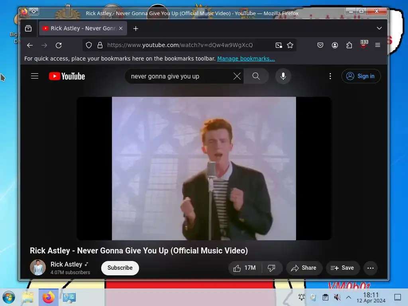Toggle picture-in-picture icon in address bar

click(279, 45)
